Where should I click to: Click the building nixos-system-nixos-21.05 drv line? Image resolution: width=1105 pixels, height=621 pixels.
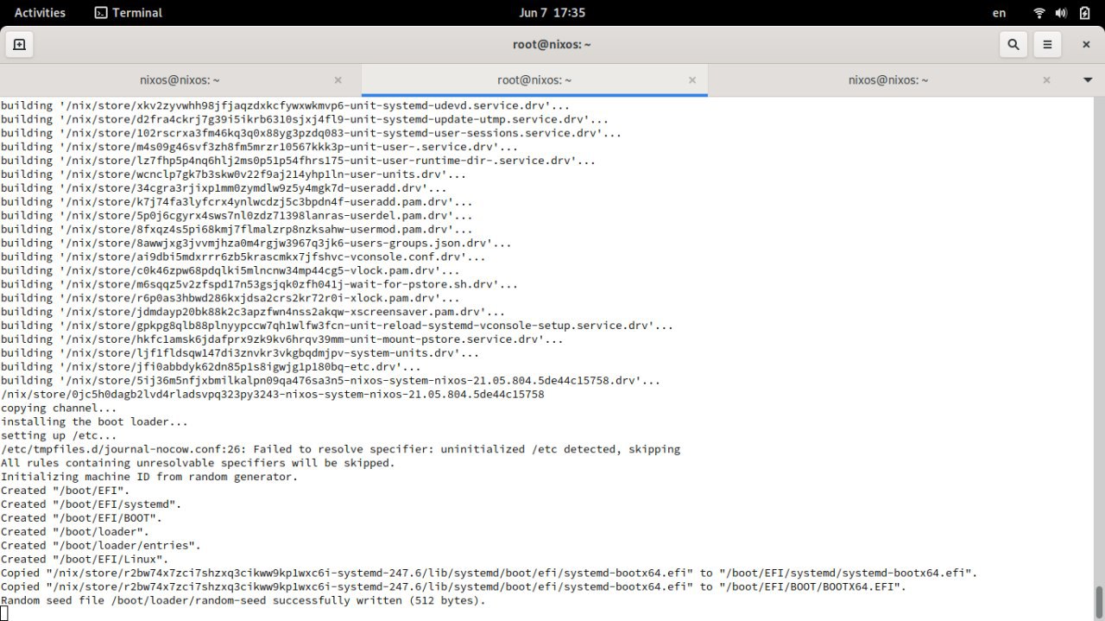click(331, 380)
